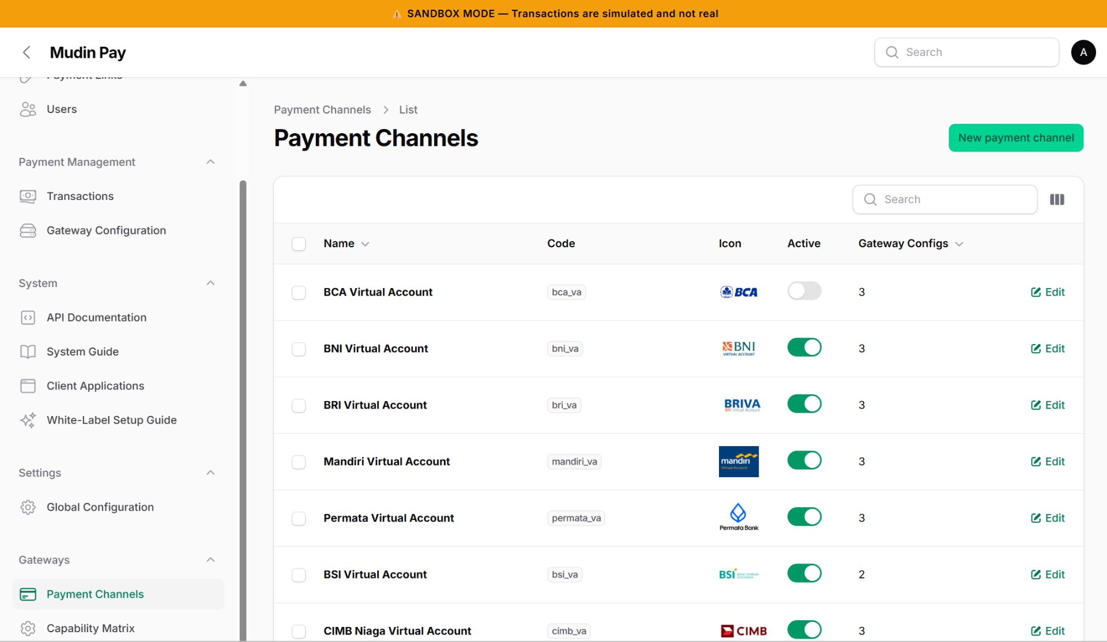This screenshot has height=642, width=1107.
Task: Open the Global Configuration gear icon
Action: [28, 507]
